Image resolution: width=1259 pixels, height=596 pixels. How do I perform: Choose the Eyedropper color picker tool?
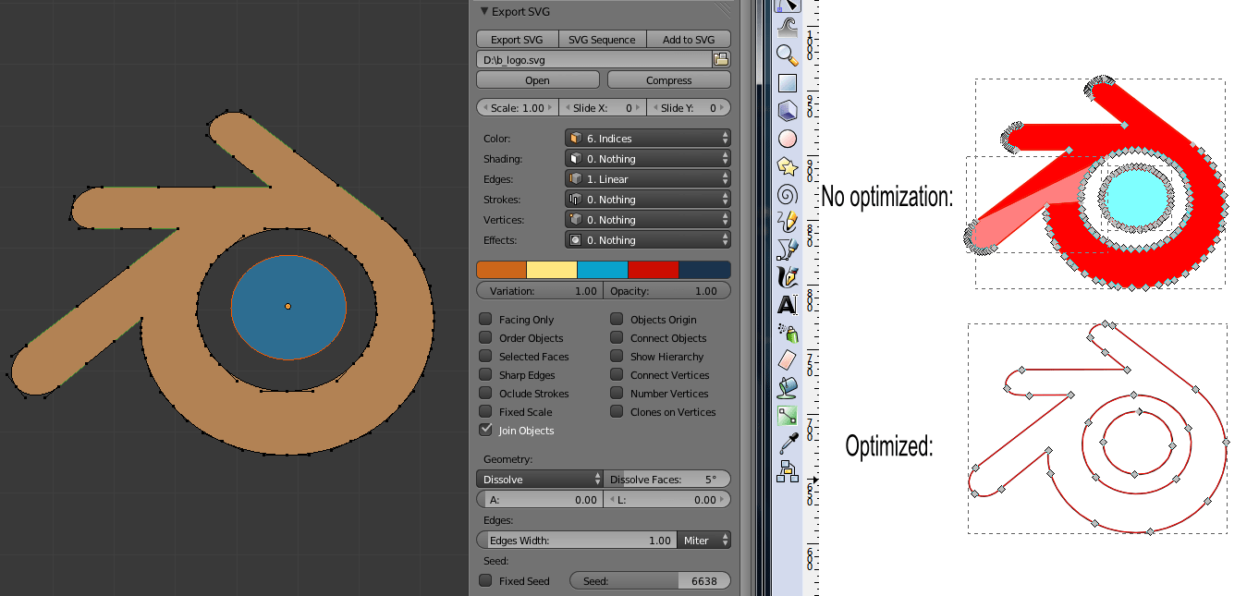click(x=787, y=441)
